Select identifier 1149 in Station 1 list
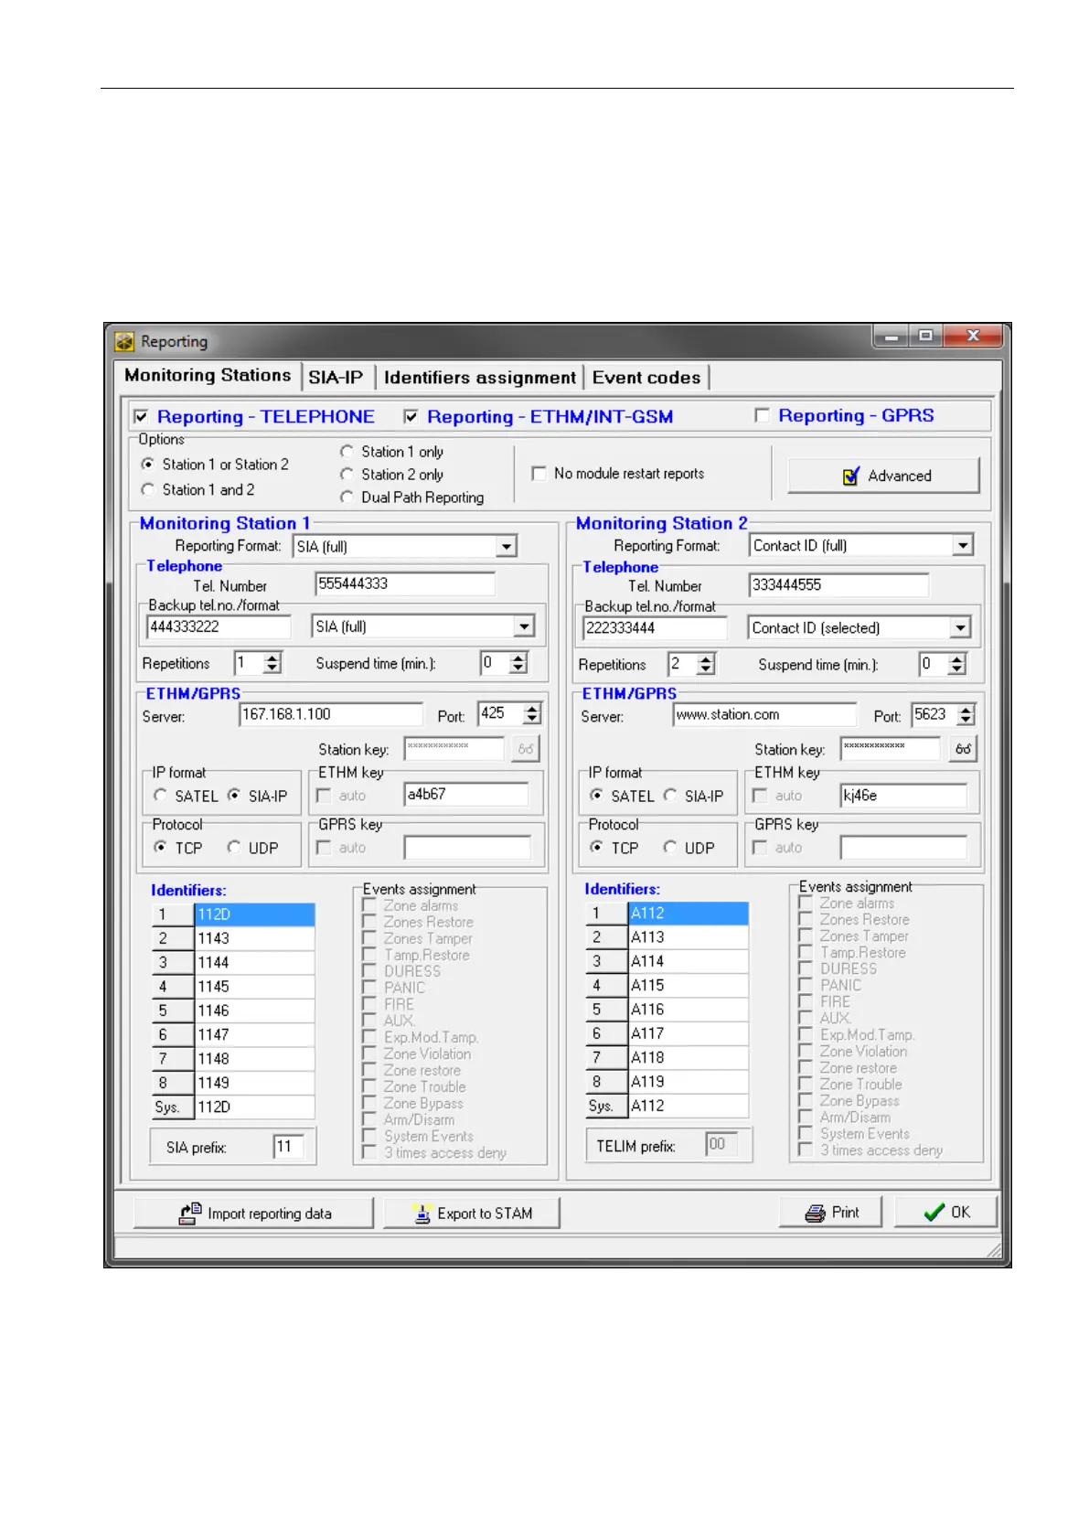Screen dimensions: 1089x1540 255,1083
